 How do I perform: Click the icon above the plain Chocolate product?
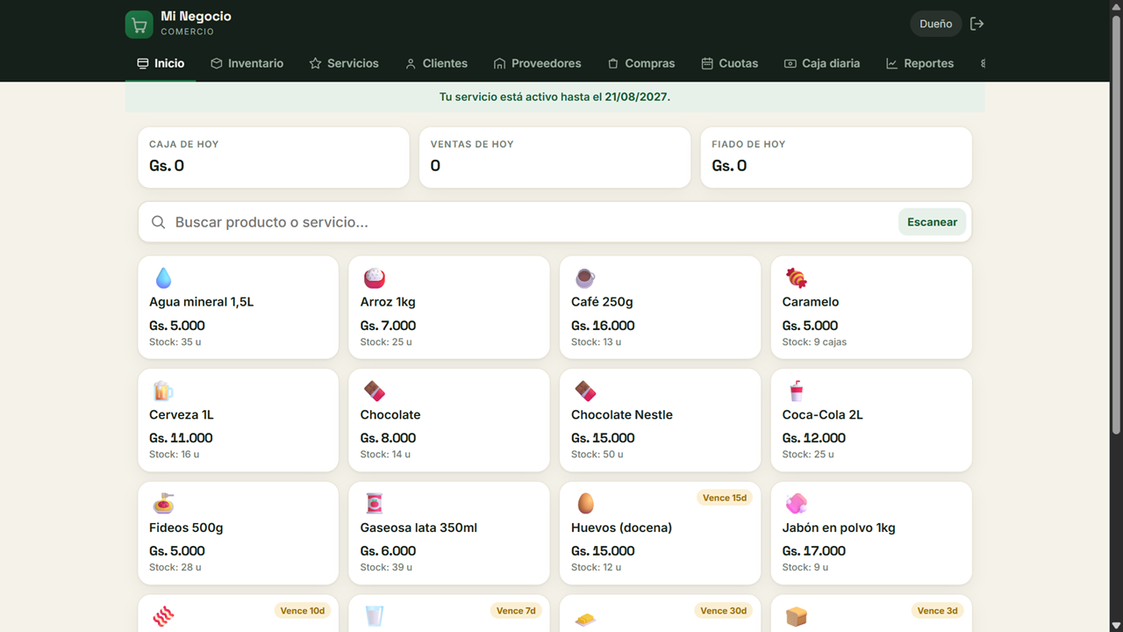click(375, 391)
